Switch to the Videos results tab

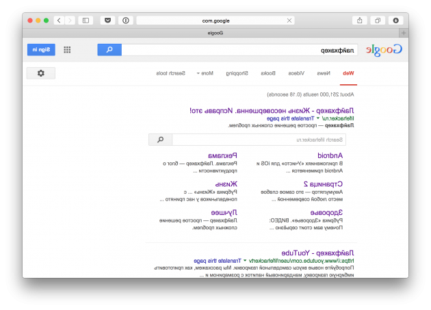(x=296, y=73)
